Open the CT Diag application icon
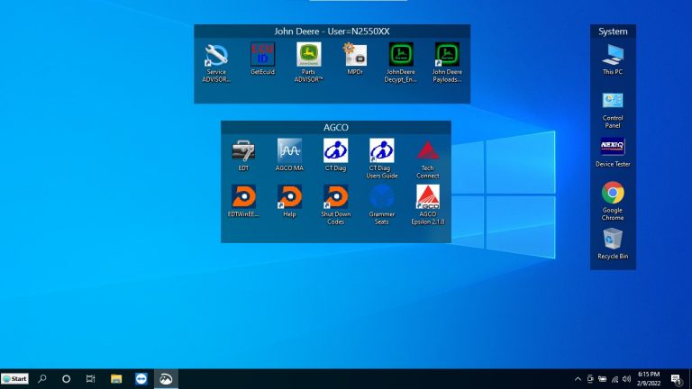 click(335, 150)
